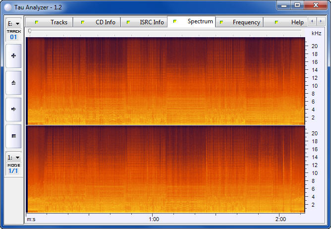Click the position slider thumb above the spectrum
Screen dimensions: 331x229
[x=30, y=31]
